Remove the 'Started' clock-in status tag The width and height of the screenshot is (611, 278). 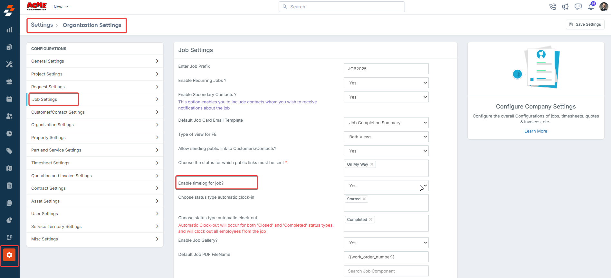tap(364, 199)
